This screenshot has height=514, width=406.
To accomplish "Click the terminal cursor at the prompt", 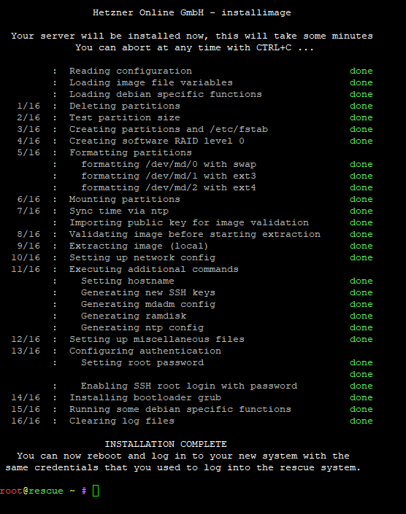I will click(96, 491).
